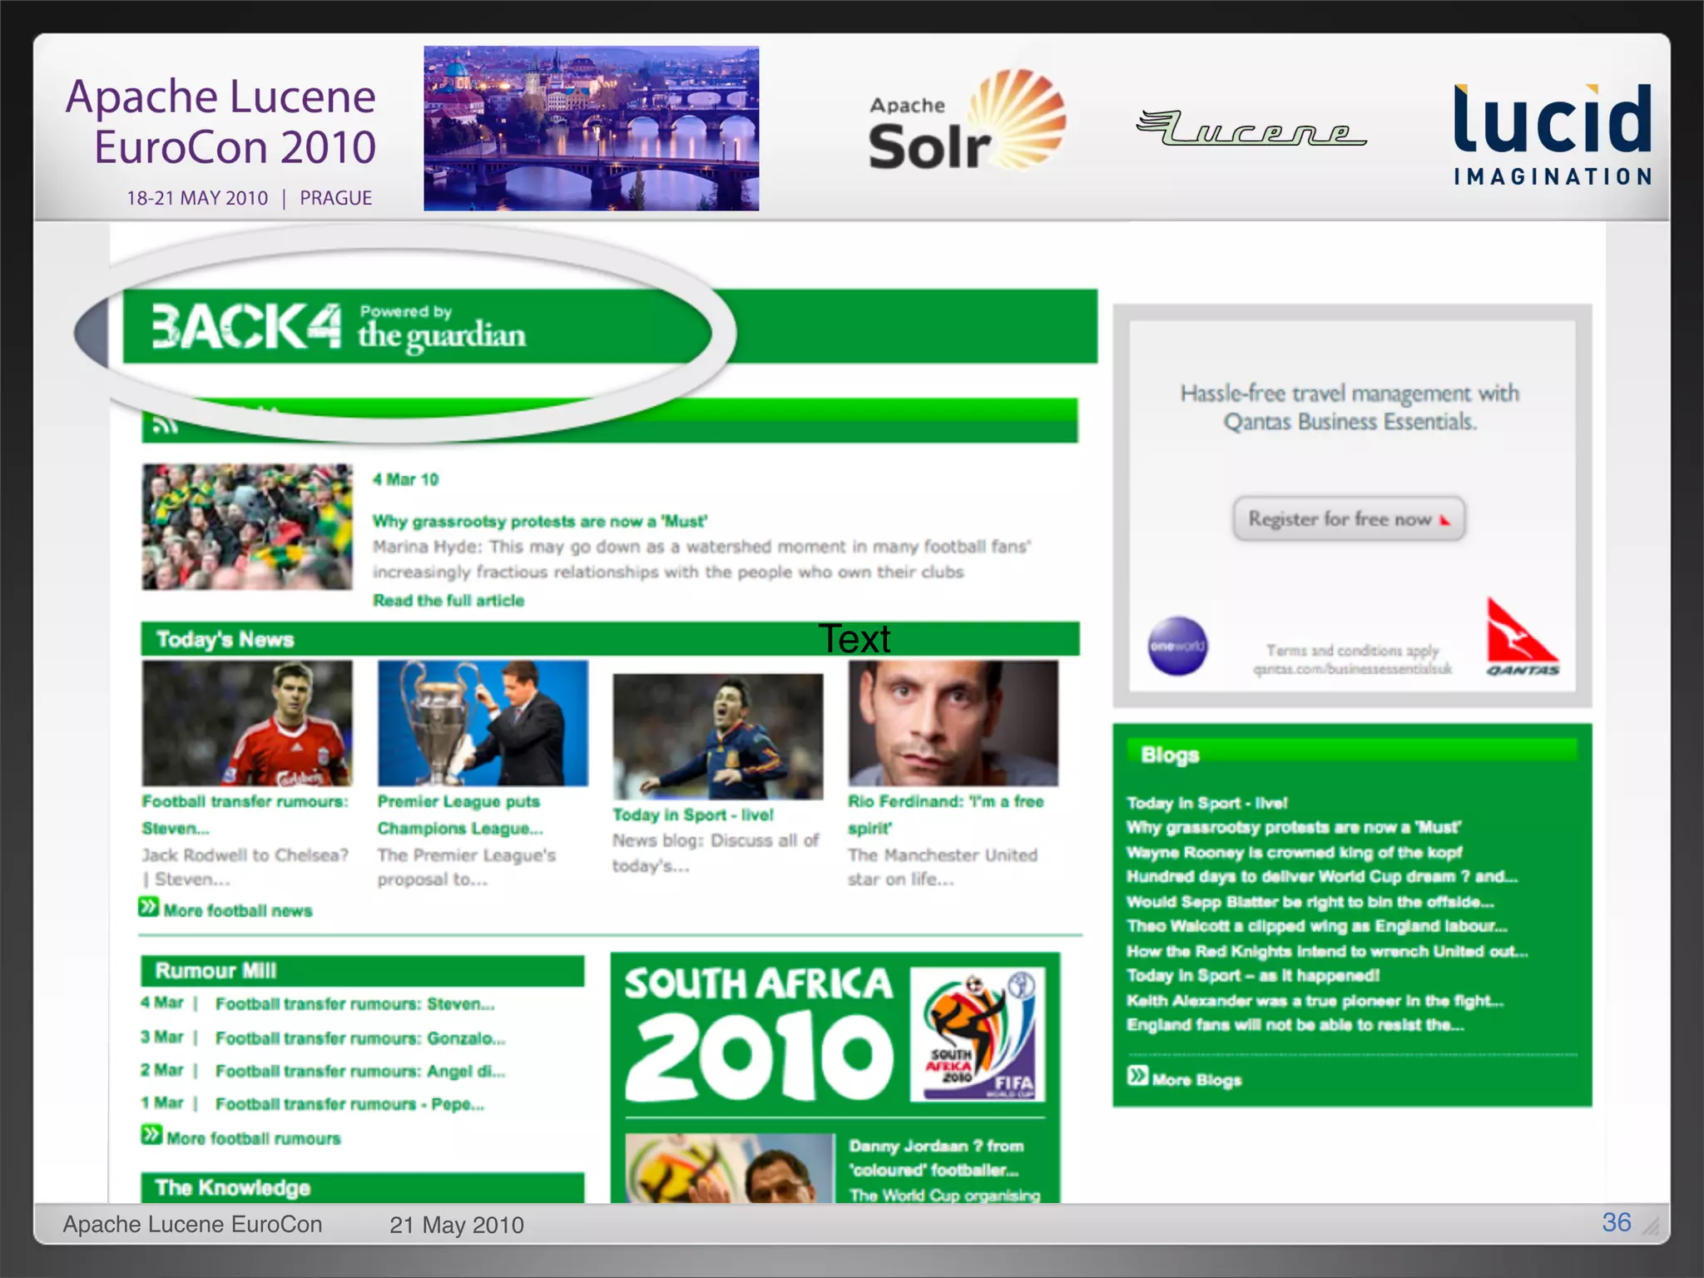The image size is (1704, 1278).
Task: Open the More football rumours link
Action: tap(254, 1138)
